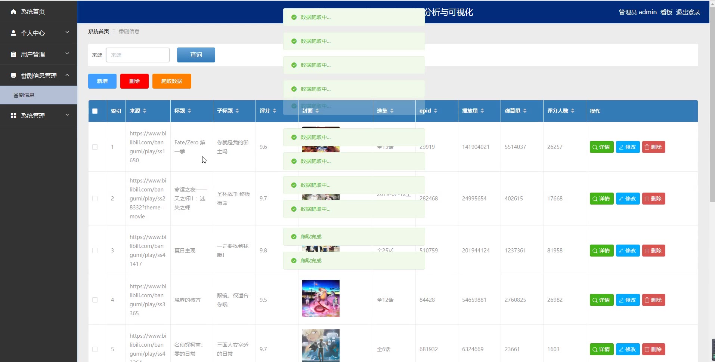The image size is (715, 362).
Task: Click the play count 201944124 cell
Action: pos(476,251)
